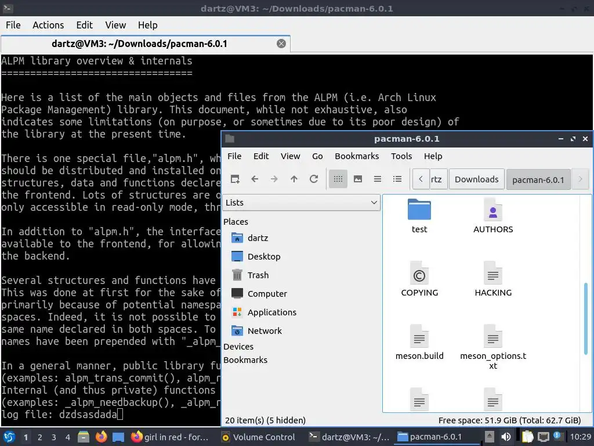This screenshot has height=446, width=594.
Task: Go forward with the right arrow icon
Action: pos(274,179)
